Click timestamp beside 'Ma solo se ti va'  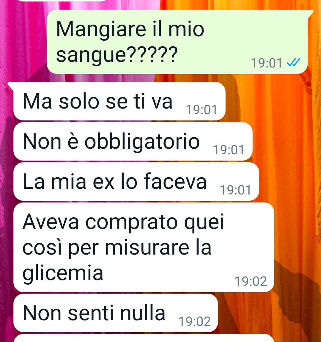202,110
